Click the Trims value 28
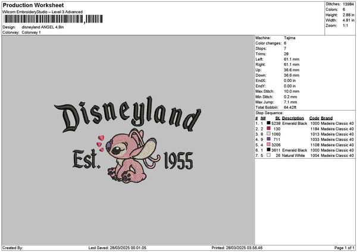The width and height of the screenshot is (357, 252). click(286, 54)
